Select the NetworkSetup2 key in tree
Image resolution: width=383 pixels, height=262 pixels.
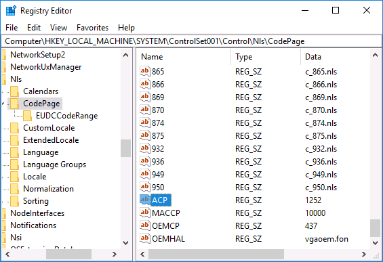pos(37,55)
